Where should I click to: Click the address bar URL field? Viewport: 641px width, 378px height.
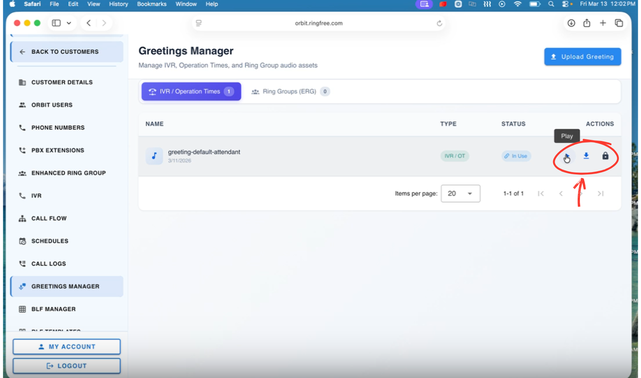click(318, 23)
